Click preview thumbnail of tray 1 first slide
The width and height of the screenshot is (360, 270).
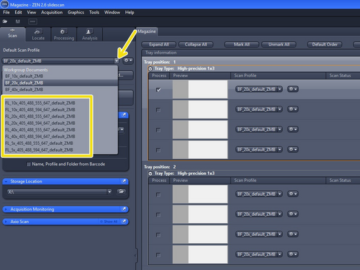click(200, 89)
